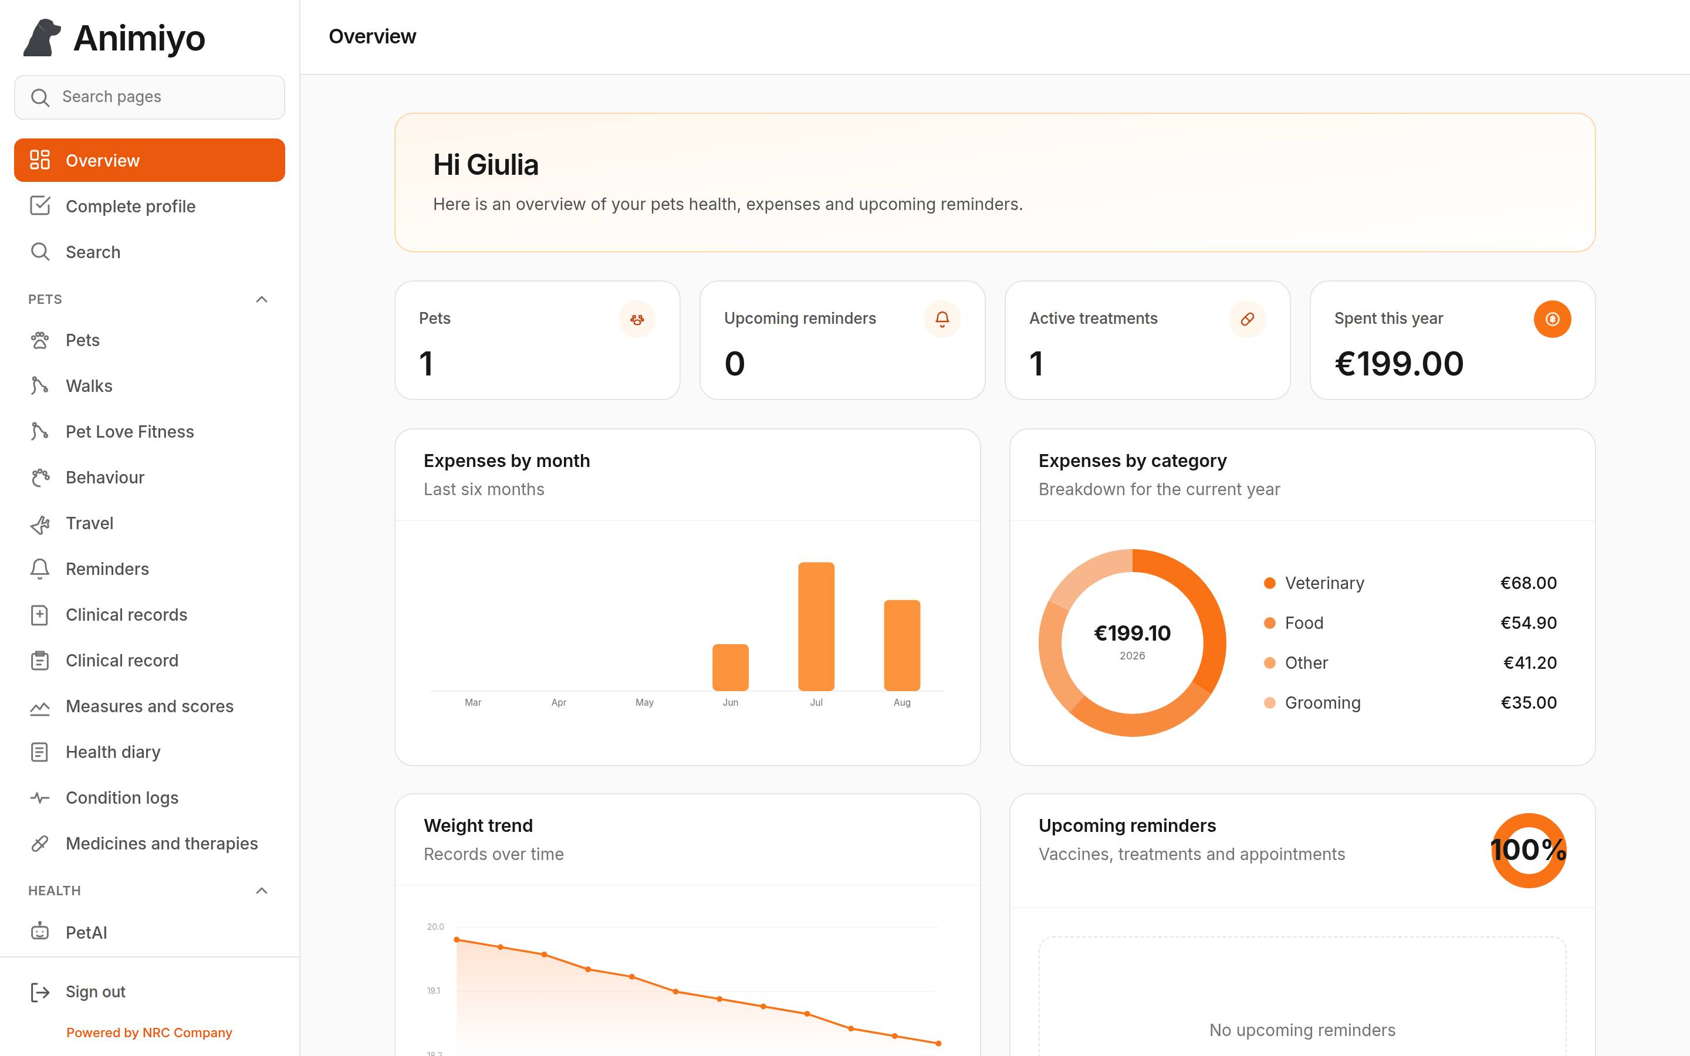Image resolution: width=1690 pixels, height=1056 pixels.
Task: Click the Health diary document icon
Action: point(40,752)
